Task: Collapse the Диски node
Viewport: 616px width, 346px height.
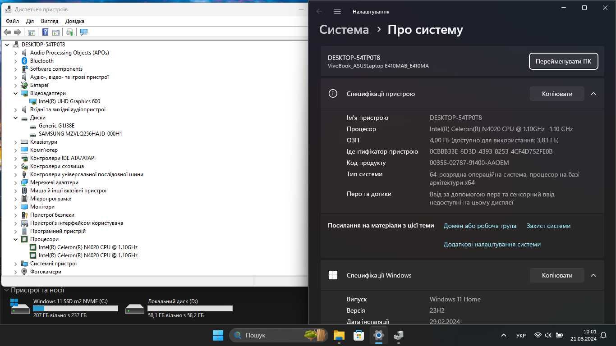Action: [16, 118]
